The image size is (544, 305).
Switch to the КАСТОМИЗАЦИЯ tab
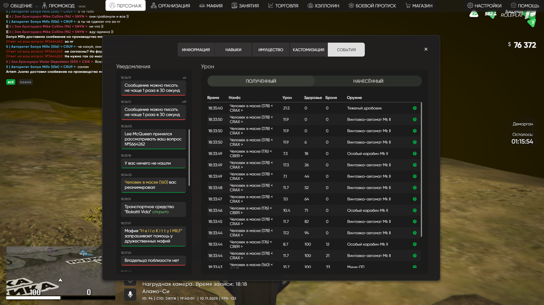308,50
